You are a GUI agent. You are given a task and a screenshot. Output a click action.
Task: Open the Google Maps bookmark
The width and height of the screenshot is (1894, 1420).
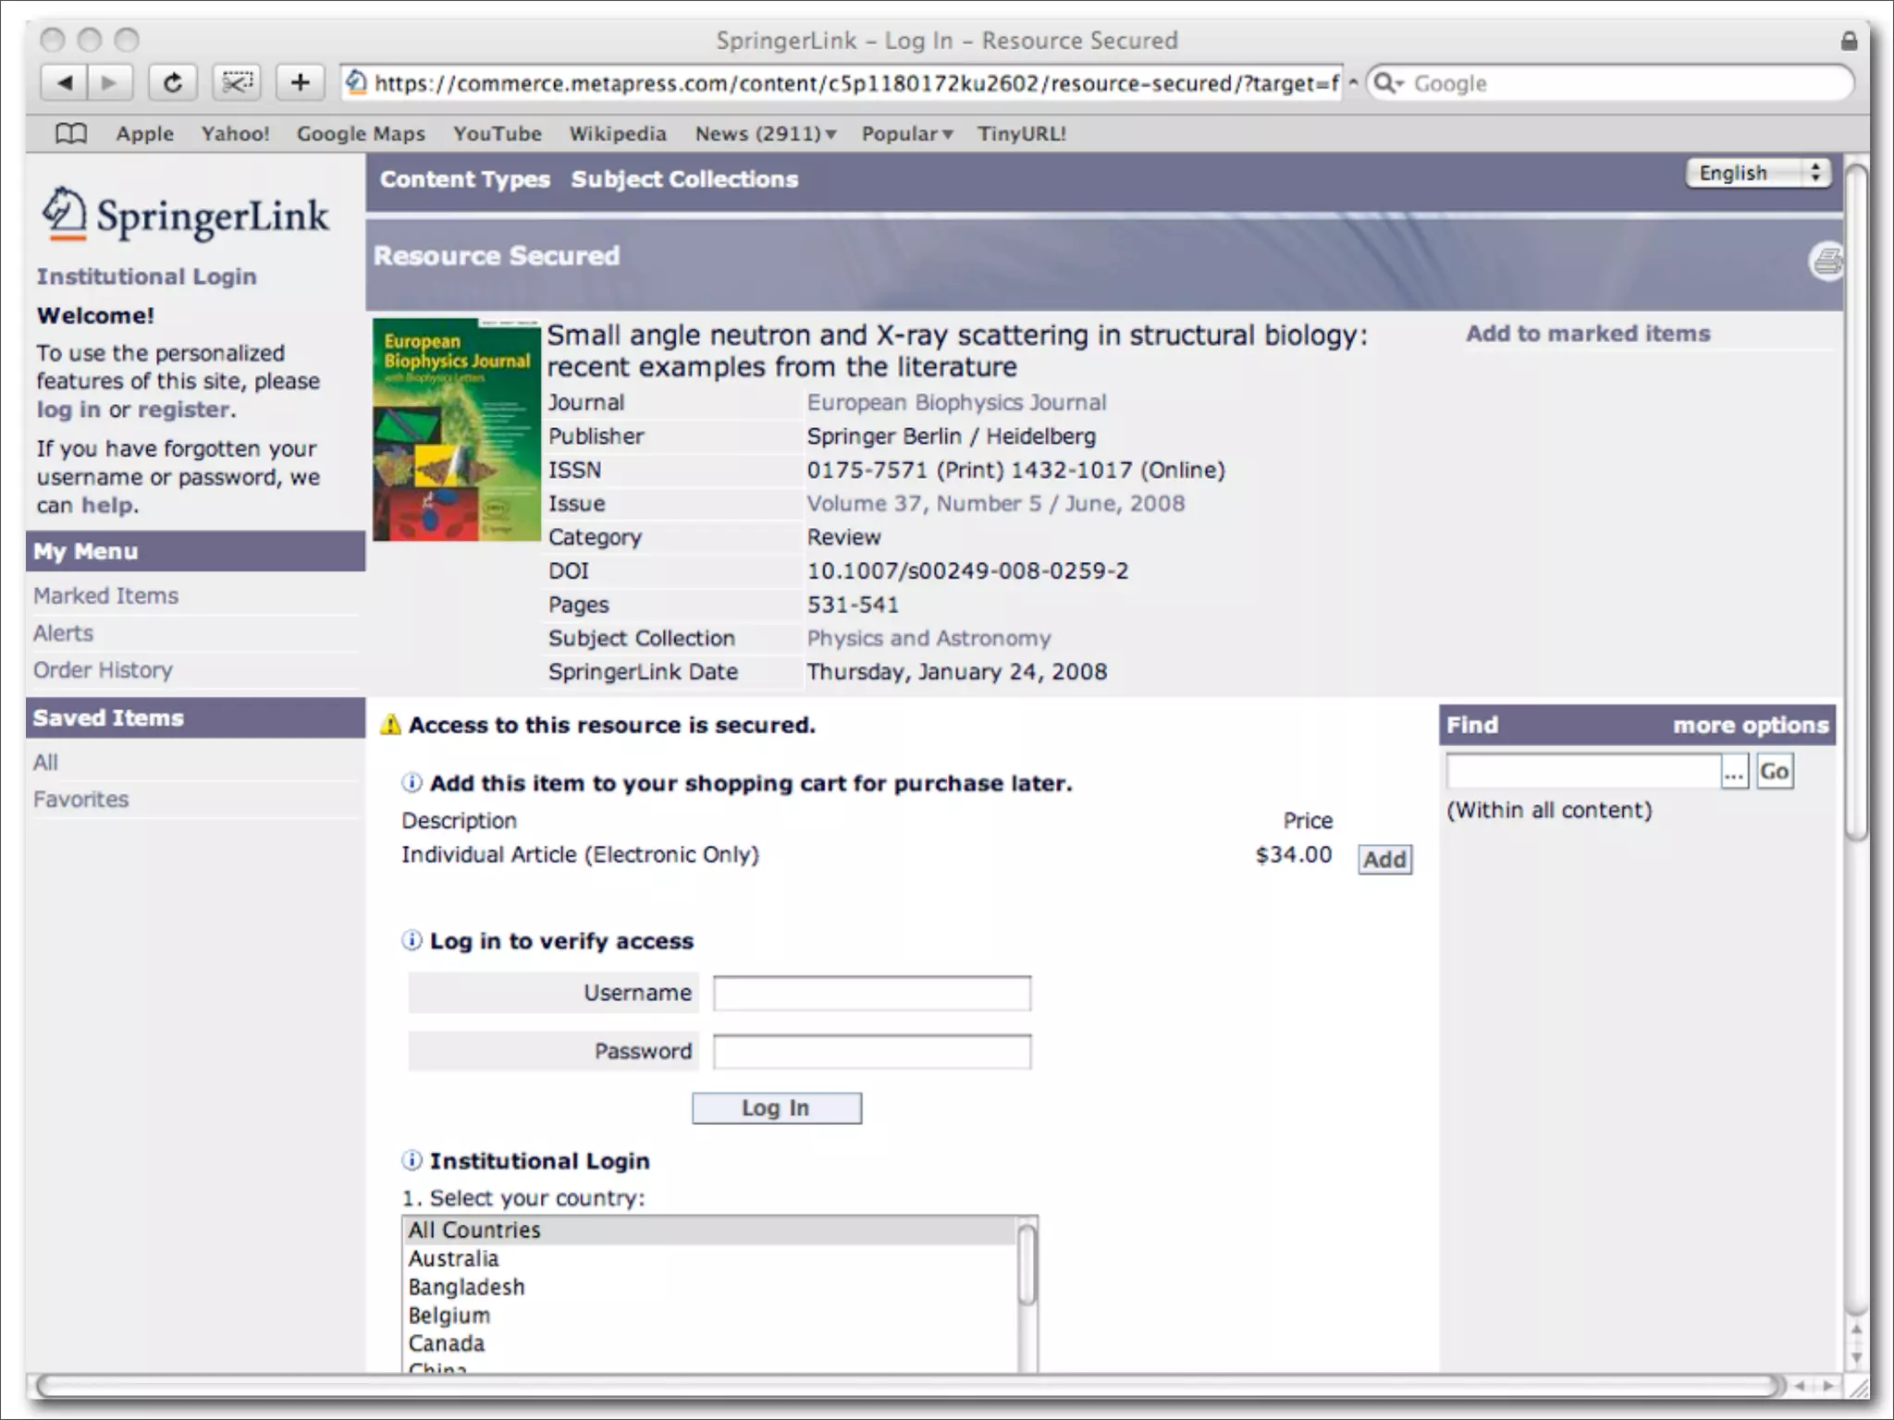[361, 134]
